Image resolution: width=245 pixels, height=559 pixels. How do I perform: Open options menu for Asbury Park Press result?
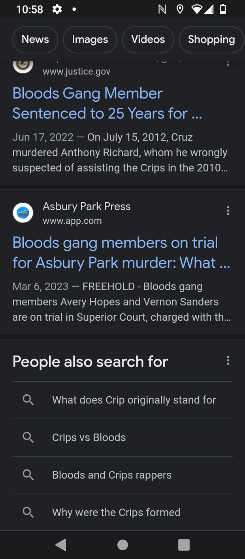(228, 211)
